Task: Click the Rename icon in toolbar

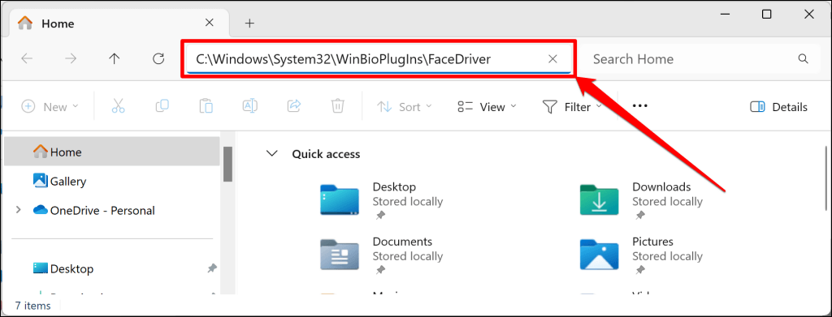Action: (250, 106)
